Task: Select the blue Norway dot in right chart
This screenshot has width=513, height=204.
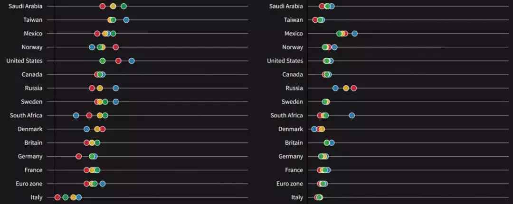Action: click(334, 47)
